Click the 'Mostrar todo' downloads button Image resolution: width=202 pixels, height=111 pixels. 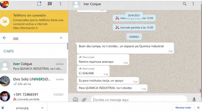(x=183, y=107)
